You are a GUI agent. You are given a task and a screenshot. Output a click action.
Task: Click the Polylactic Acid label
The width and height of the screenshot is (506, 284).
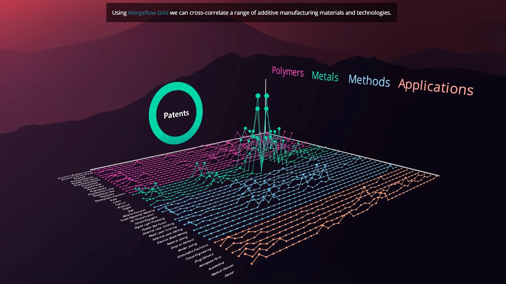point(96,187)
